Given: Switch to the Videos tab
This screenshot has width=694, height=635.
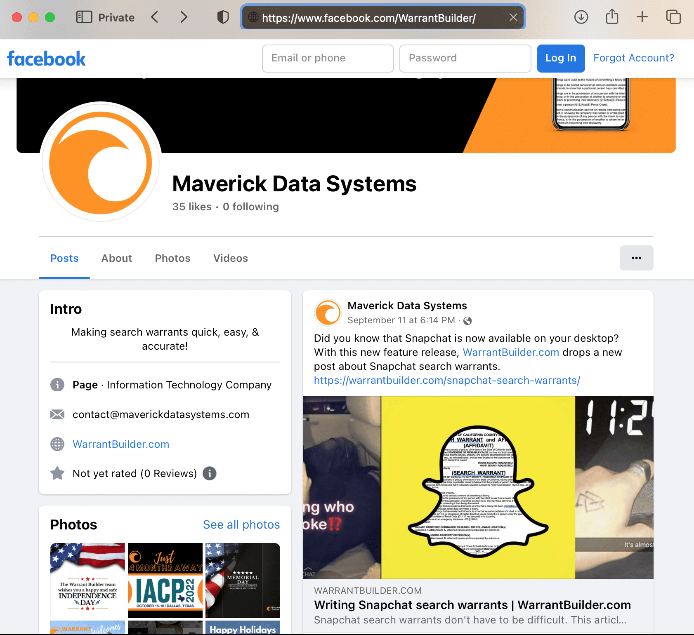Looking at the screenshot, I should coord(230,258).
